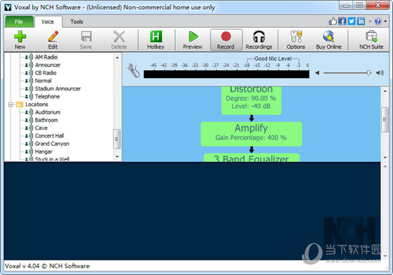Image resolution: width=393 pixels, height=275 pixels.
Task: Adjust the preview volume slider handle
Action: tap(369, 73)
